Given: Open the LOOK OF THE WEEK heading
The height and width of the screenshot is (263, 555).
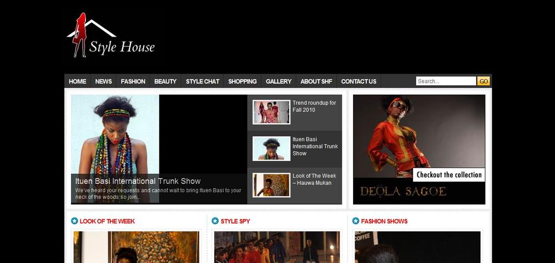Looking at the screenshot, I should click(107, 221).
